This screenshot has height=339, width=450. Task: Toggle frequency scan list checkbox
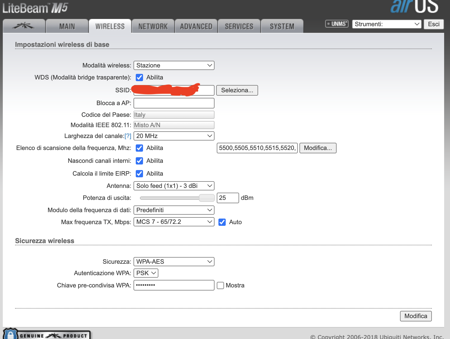[x=139, y=148]
